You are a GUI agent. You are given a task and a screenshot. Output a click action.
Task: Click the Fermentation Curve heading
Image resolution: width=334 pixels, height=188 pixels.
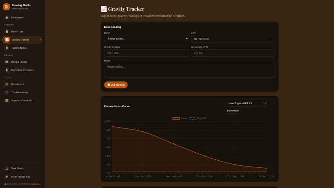click(x=117, y=106)
